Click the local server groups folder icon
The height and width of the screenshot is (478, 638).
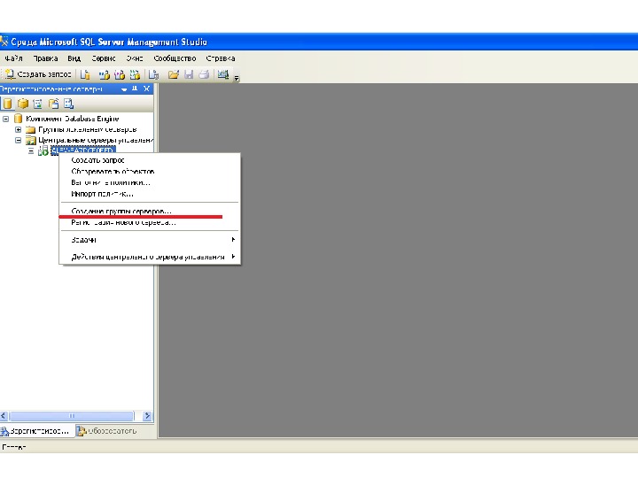tap(30, 129)
